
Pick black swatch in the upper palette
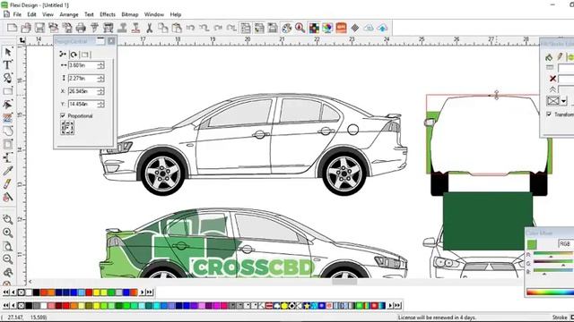click(x=36, y=292)
